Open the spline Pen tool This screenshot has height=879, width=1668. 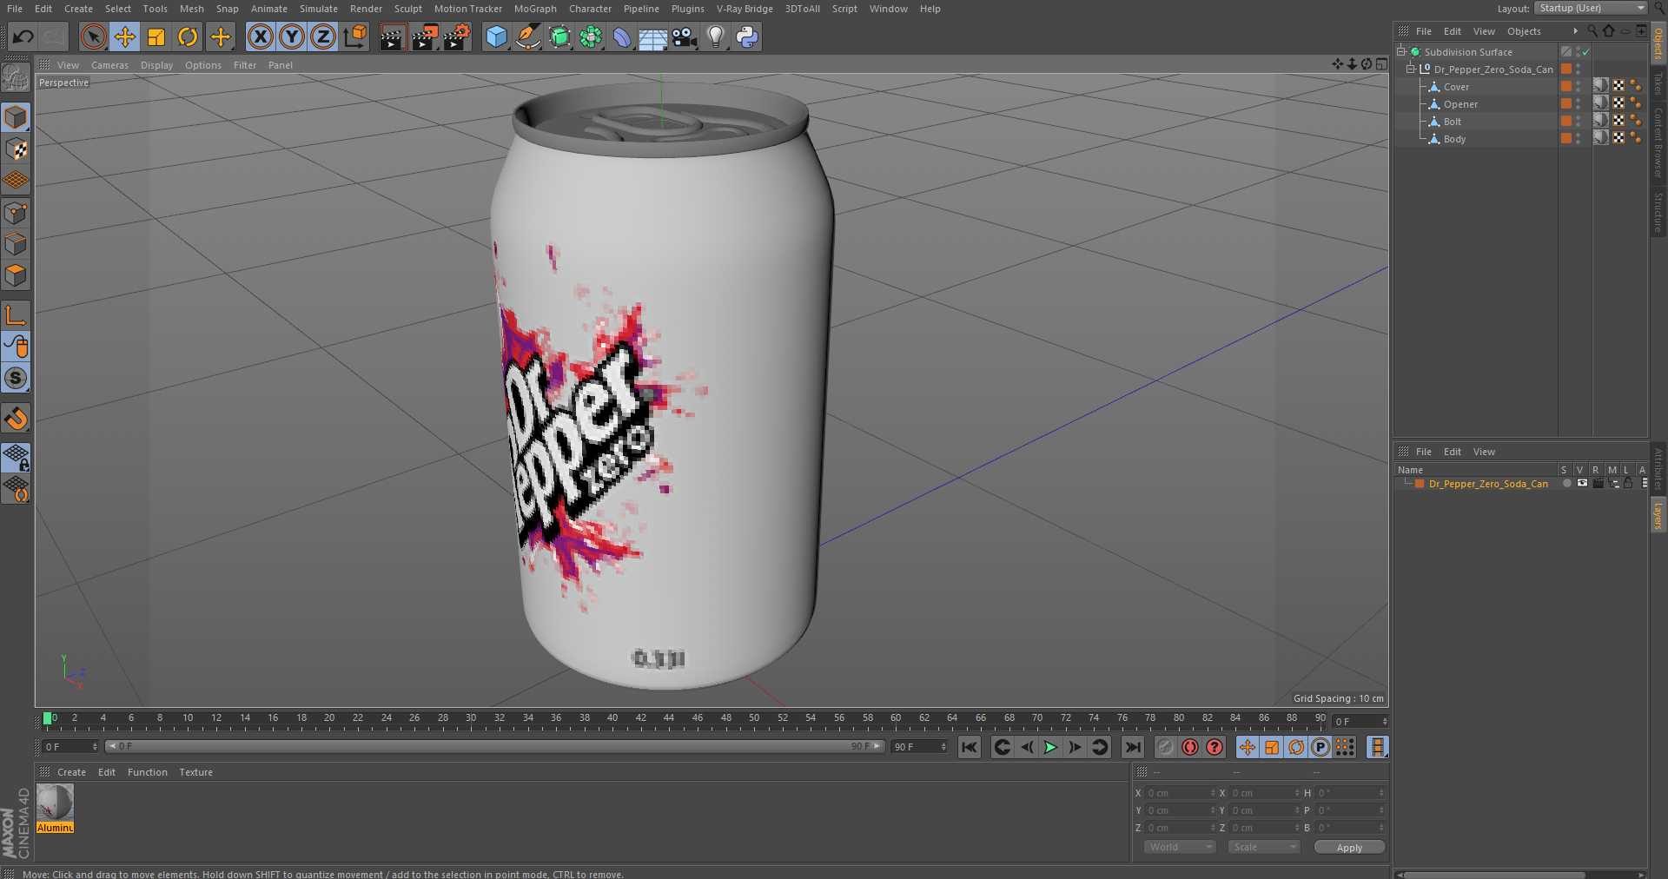tap(527, 36)
